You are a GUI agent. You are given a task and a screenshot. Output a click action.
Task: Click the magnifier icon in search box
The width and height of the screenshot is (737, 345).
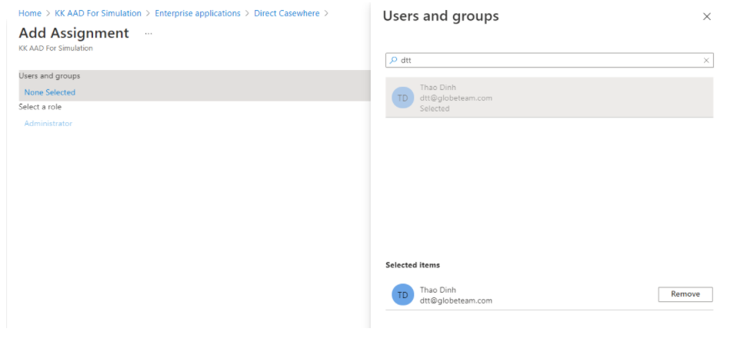[393, 61]
